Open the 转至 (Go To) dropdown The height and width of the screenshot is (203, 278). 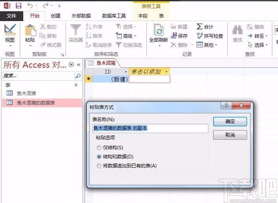click(x=257, y=36)
